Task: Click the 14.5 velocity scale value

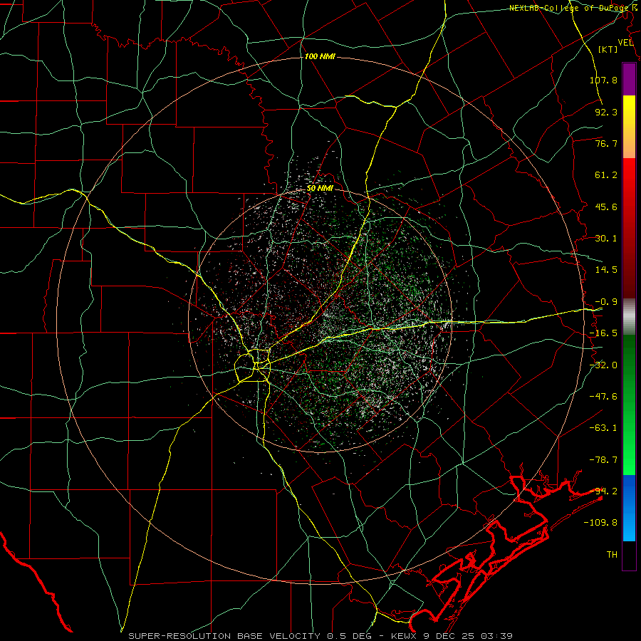Action: (x=606, y=270)
